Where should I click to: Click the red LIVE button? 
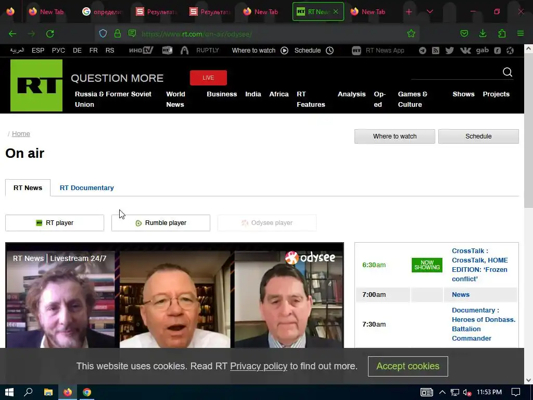pos(208,78)
